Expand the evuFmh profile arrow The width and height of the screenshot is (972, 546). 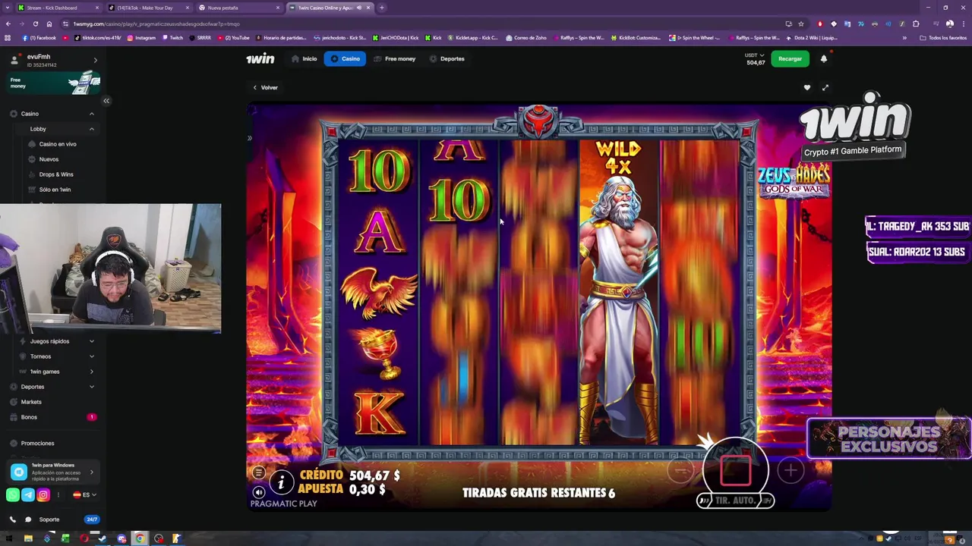point(95,60)
